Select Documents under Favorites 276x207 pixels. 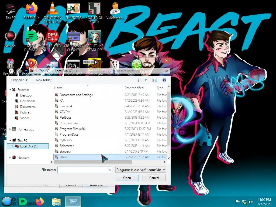pos(28,107)
